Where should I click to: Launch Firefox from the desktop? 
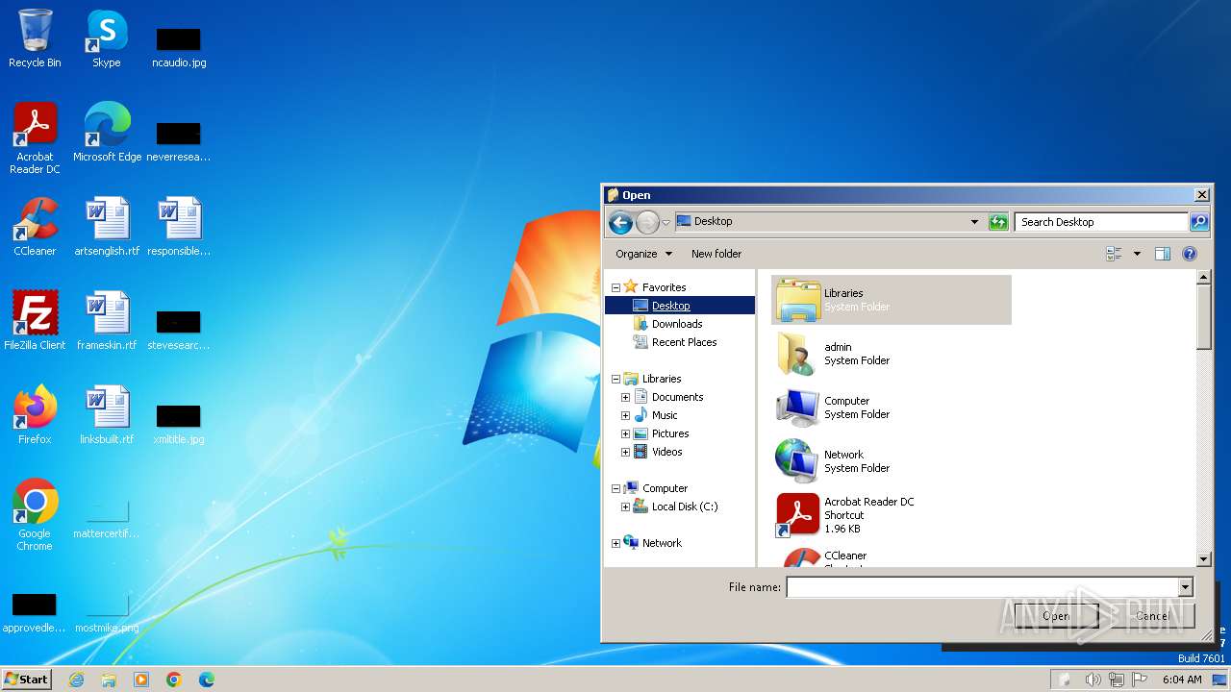[35, 415]
